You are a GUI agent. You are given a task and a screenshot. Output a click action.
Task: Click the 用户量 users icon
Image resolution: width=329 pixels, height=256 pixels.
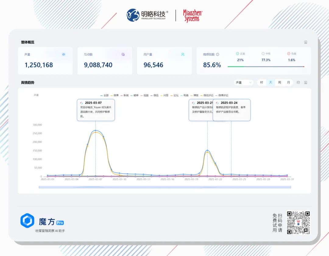click(183, 54)
